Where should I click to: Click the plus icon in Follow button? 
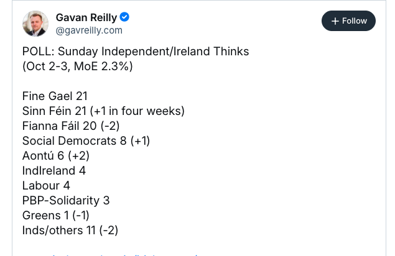(x=335, y=21)
